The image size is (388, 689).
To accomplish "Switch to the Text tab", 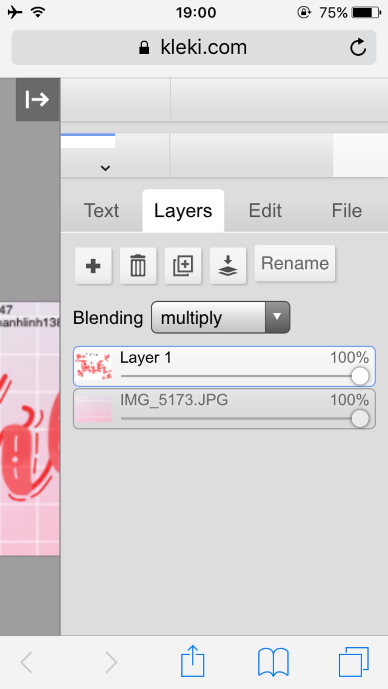I will pos(101,211).
